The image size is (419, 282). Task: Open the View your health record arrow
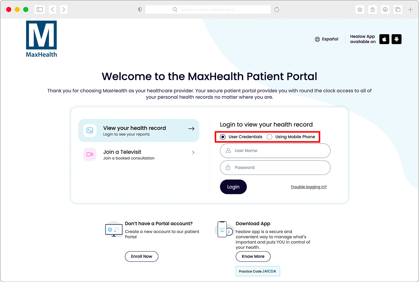click(191, 129)
